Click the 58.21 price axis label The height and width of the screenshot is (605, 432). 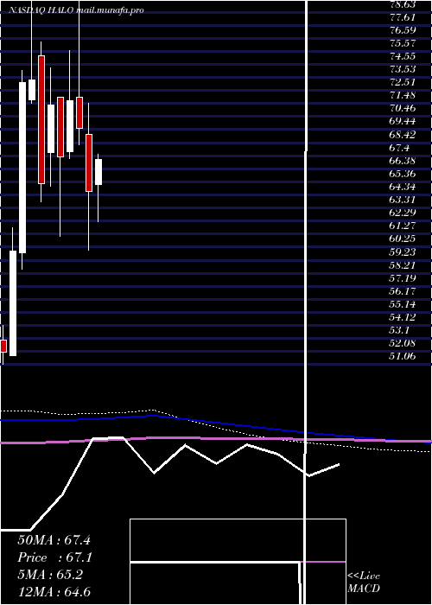pos(403,265)
